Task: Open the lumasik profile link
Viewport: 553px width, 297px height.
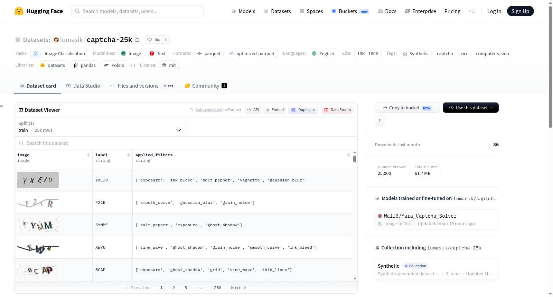Action: click(x=72, y=40)
